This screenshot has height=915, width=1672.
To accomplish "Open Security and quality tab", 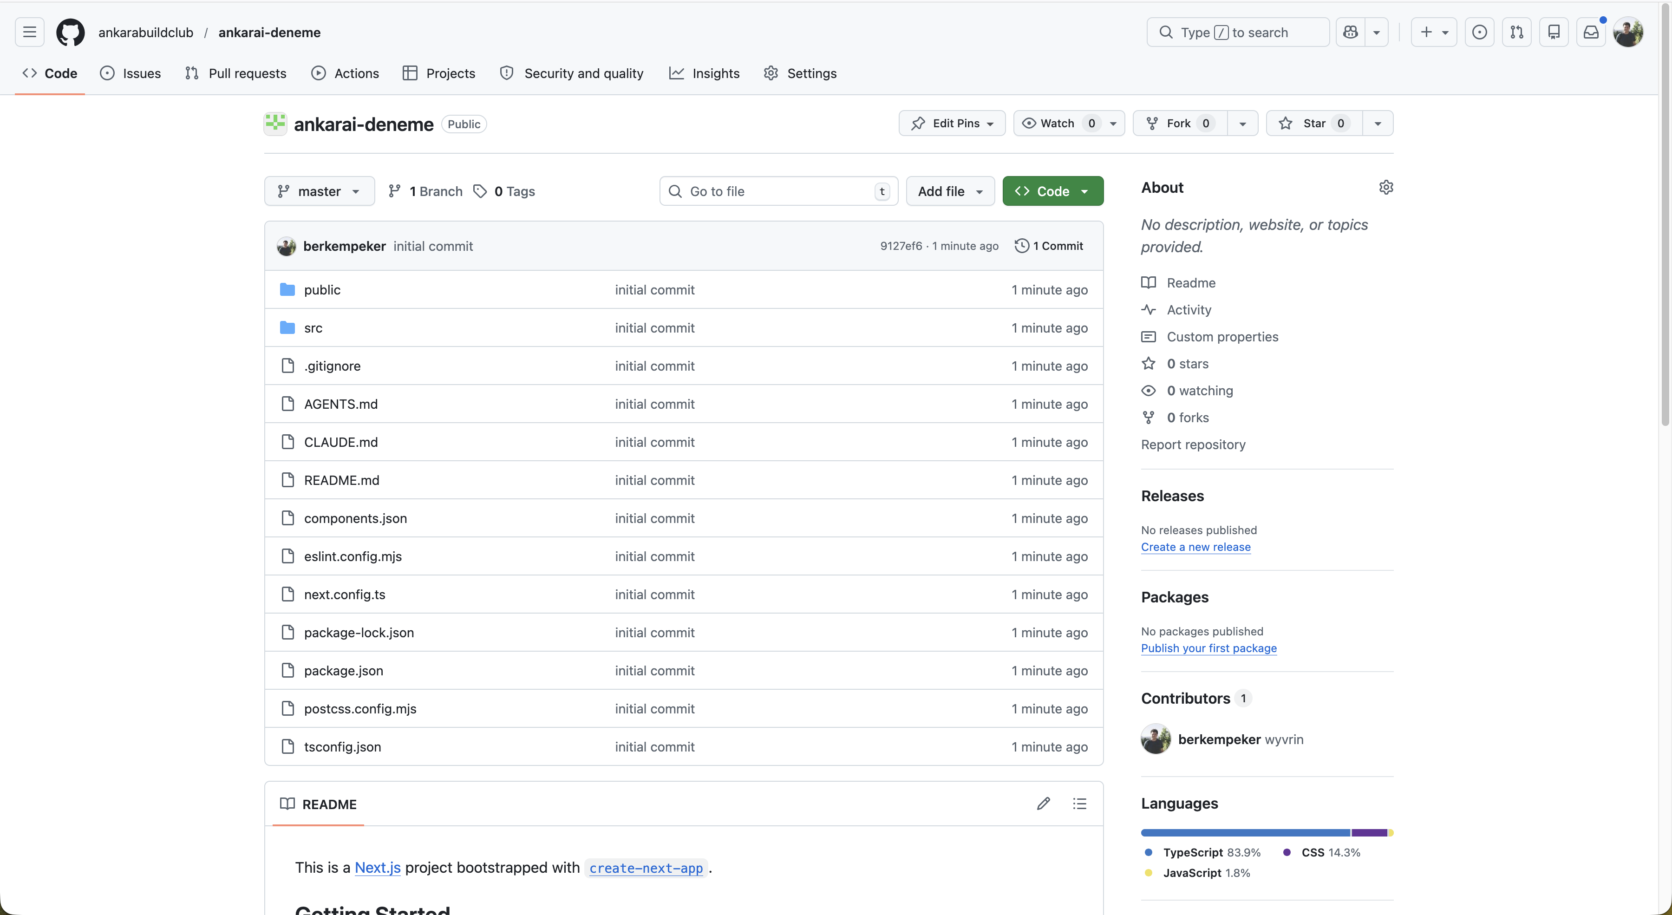I will tap(572, 73).
